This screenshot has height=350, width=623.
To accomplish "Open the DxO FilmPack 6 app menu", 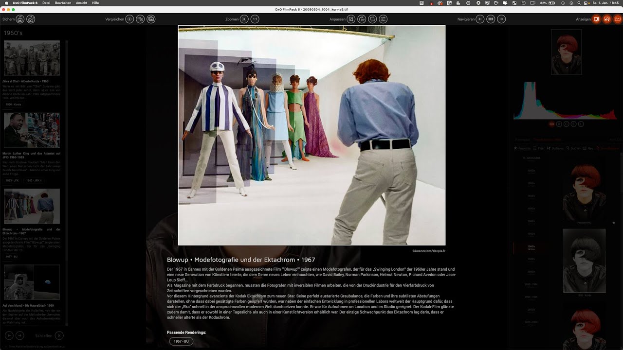I will coord(26,3).
